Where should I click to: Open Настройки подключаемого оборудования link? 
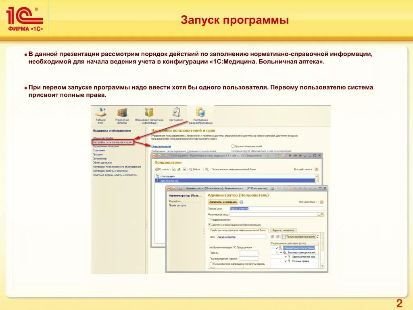pos(117,167)
